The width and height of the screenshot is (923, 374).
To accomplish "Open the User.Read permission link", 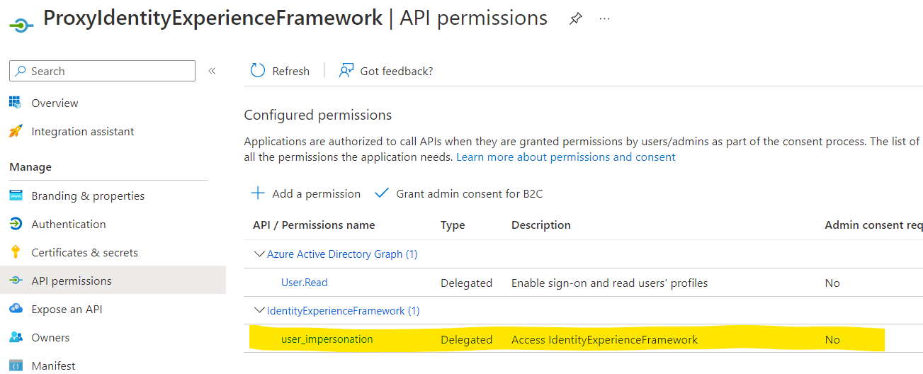I will tap(305, 283).
